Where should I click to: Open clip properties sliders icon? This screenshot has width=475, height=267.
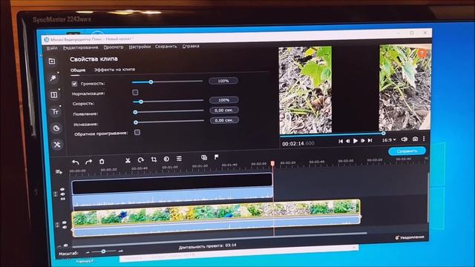point(180,158)
